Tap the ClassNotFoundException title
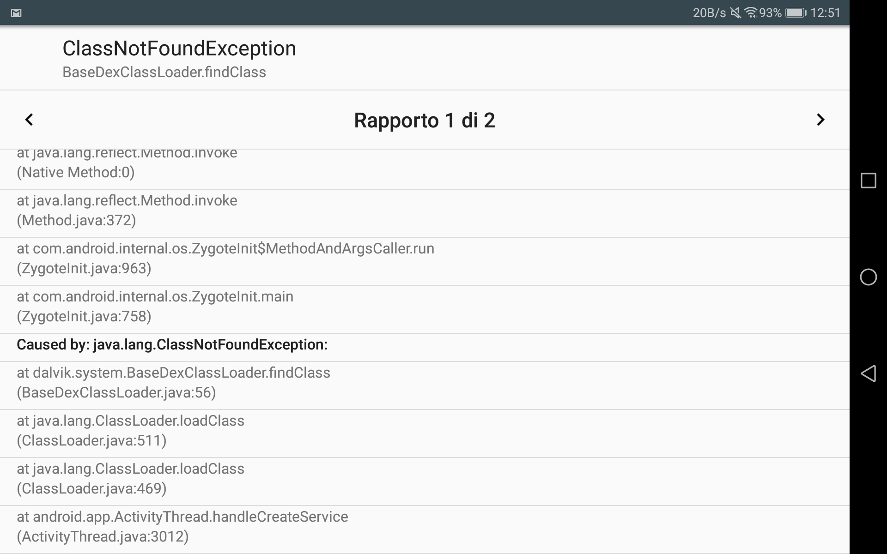This screenshot has height=554, width=887. click(179, 48)
